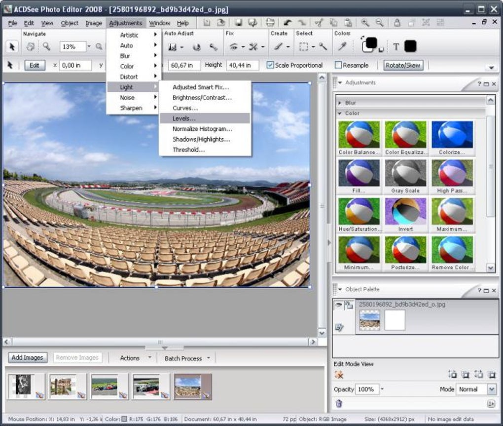Open the Batch Process dropdown arrow

pos(209,357)
